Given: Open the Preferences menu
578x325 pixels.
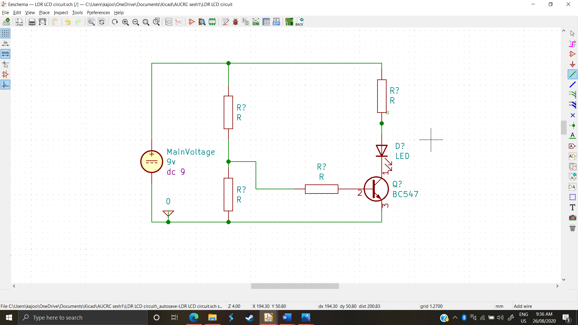Looking at the screenshot, I should [98, 13].
